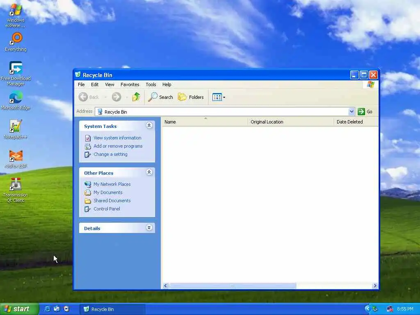Click the scroll right arrow

375,286
